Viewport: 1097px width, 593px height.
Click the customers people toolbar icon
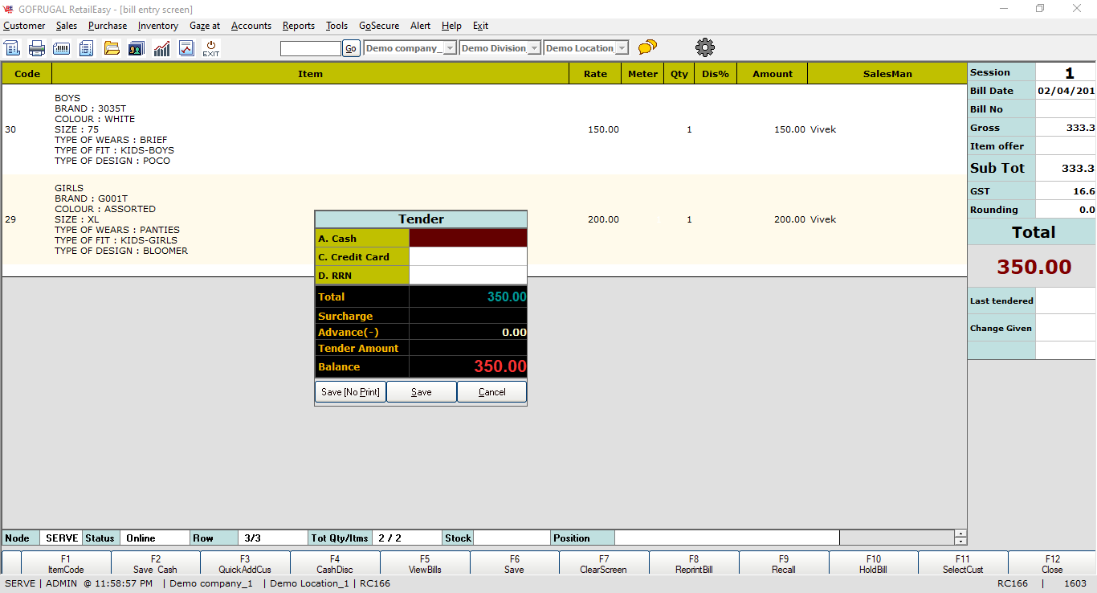pyautogui.click(x=137, y=48)
